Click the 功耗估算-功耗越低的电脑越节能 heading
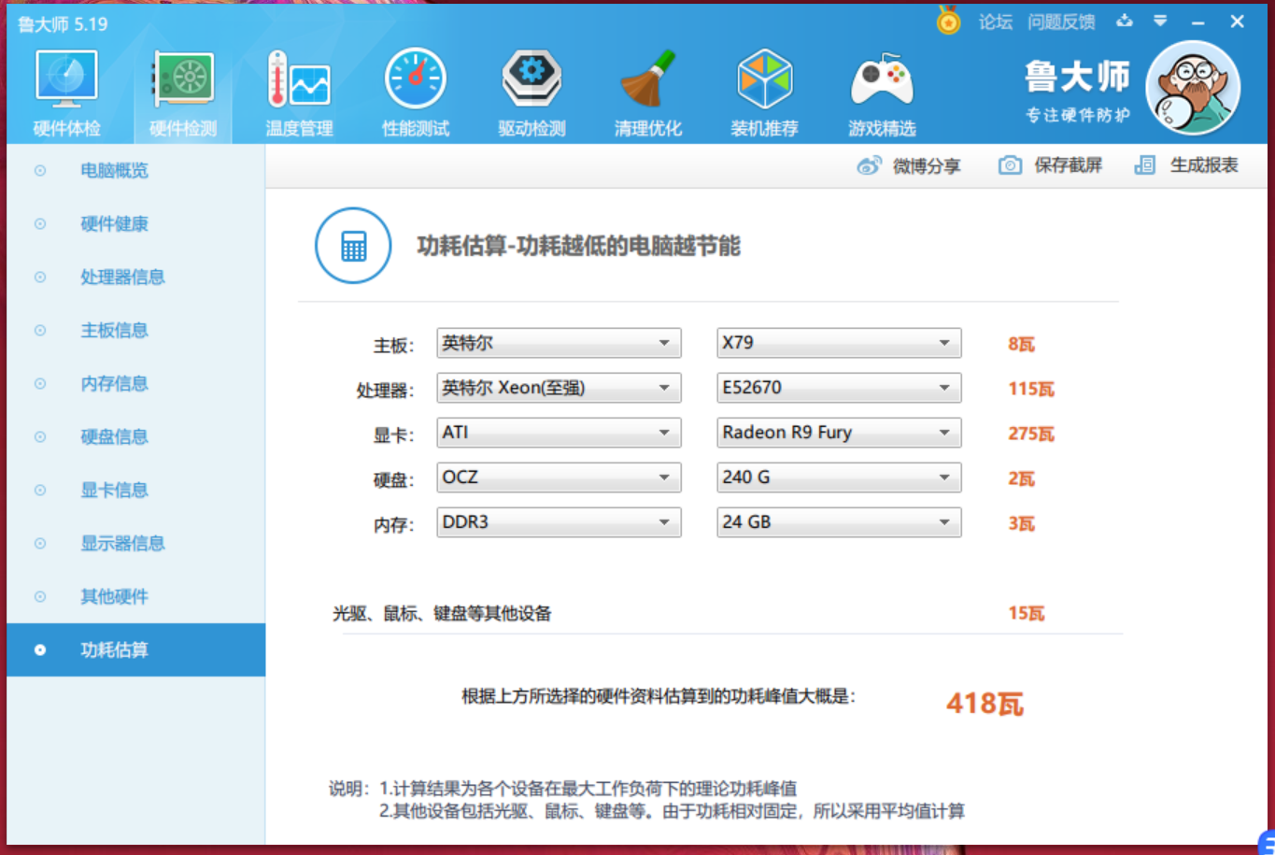Image resolution: width=1275 pixels, height=855 pixels. (x=578, y=246)
